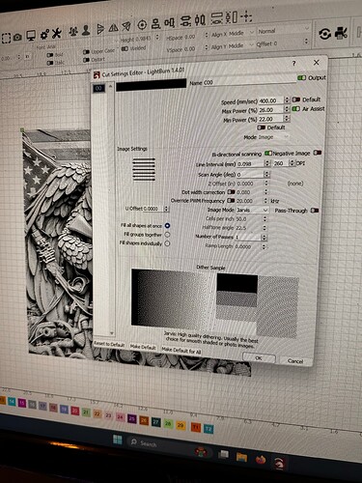Click the bullseye center alignment icon
Viewport: 362px width, 483px height.
142,24
